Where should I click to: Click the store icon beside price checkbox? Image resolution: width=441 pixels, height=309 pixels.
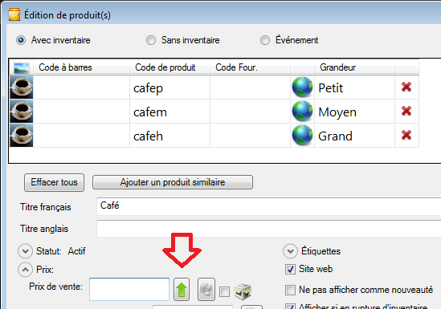pos(243,291)
